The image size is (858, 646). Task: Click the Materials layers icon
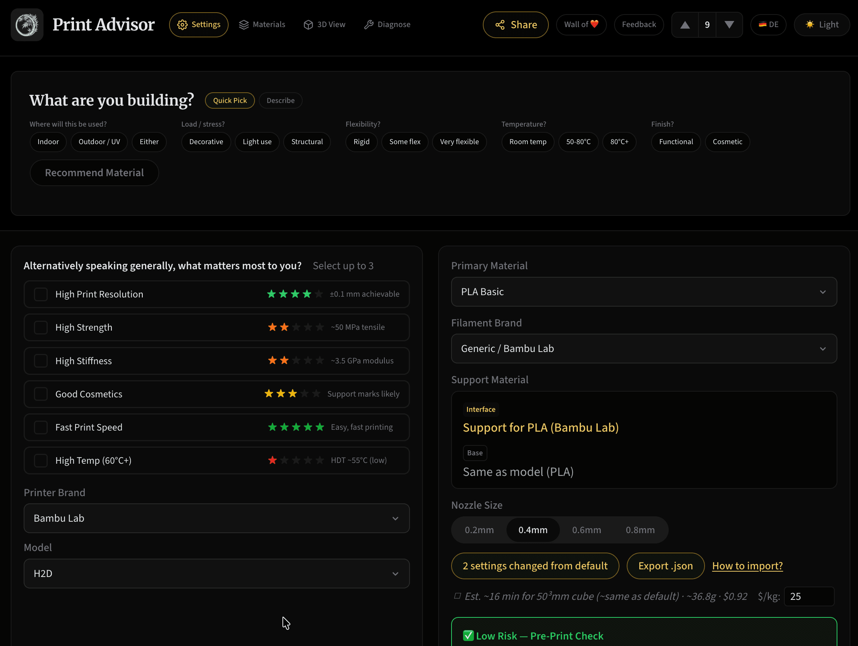click(244, 25)
